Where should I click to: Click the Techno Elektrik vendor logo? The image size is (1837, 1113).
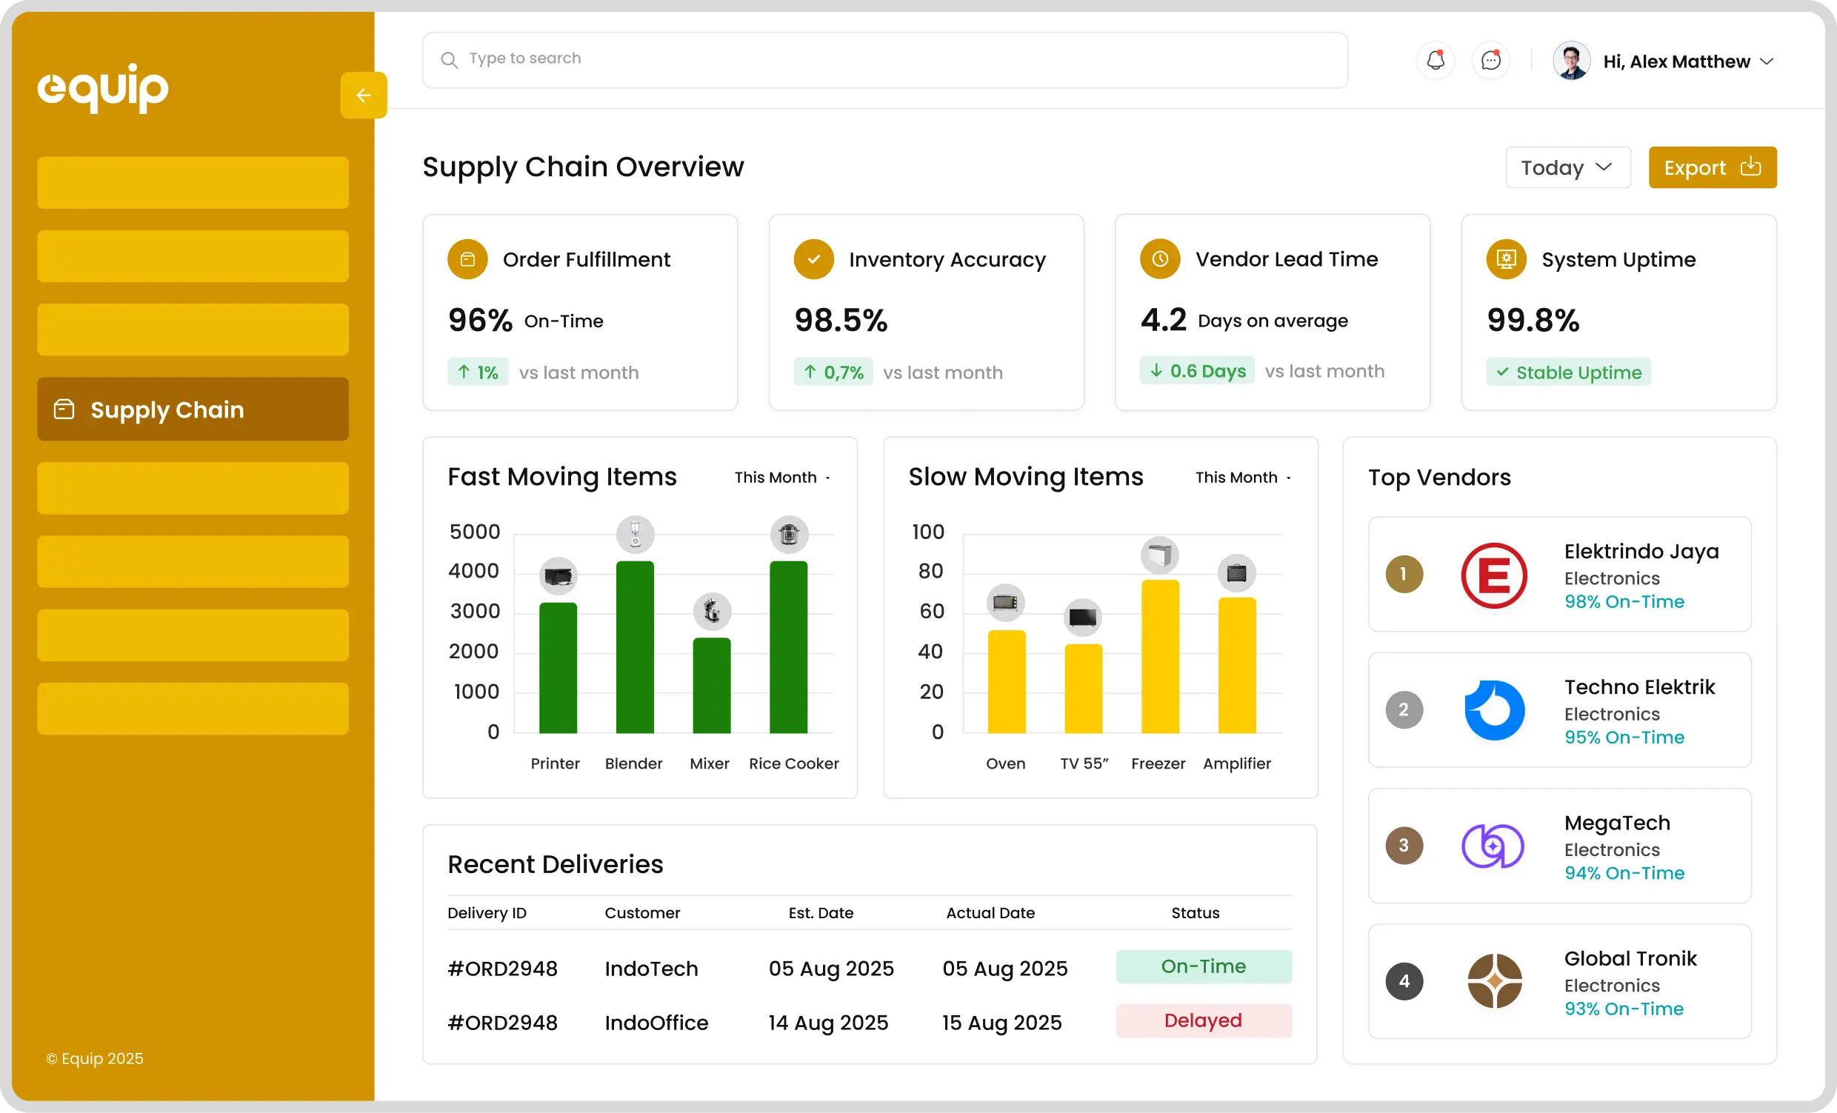pyautogui.click(x=1494, y=710)
